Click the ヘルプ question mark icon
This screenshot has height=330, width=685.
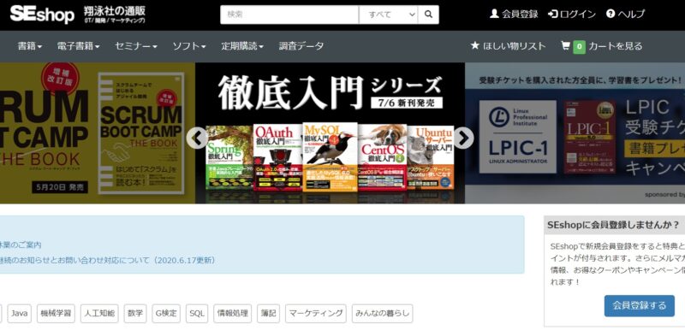coord(611,14)
